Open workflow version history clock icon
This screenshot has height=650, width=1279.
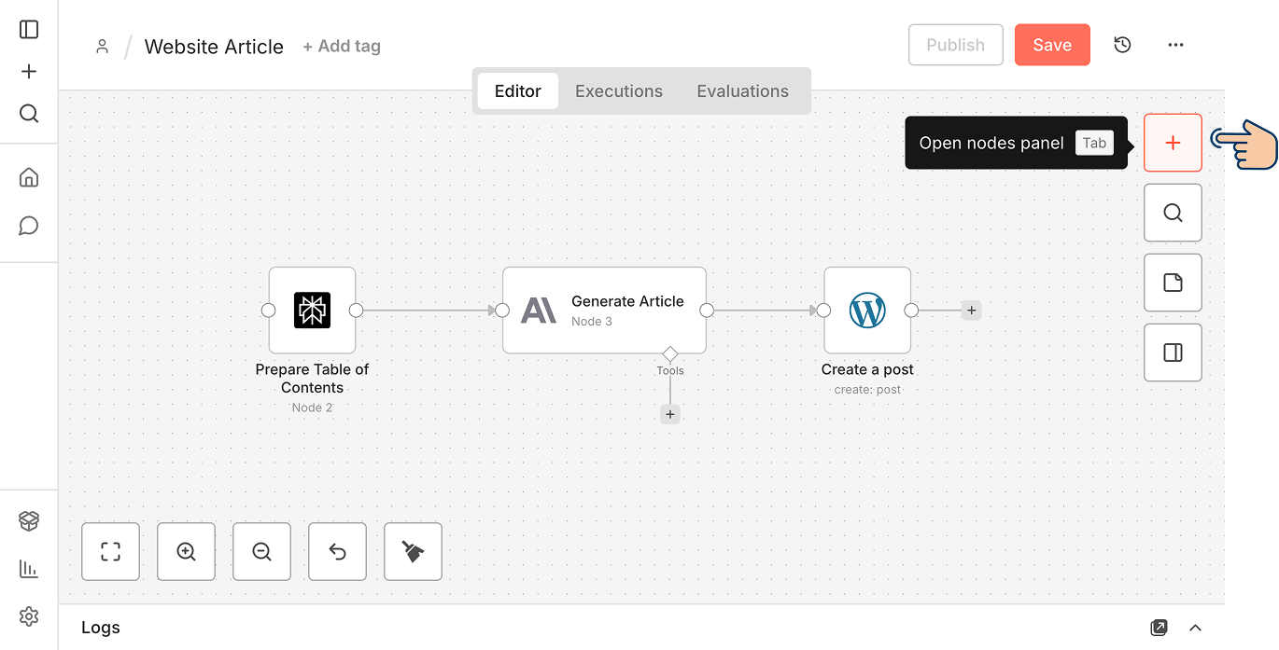pos(1122,44)
